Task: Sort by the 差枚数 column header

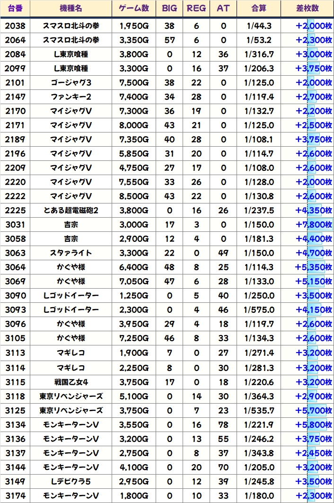Action: click(x=307, y=9)
